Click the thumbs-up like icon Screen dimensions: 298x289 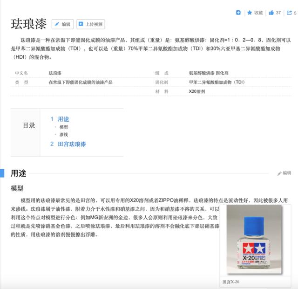tap(271, 13)
